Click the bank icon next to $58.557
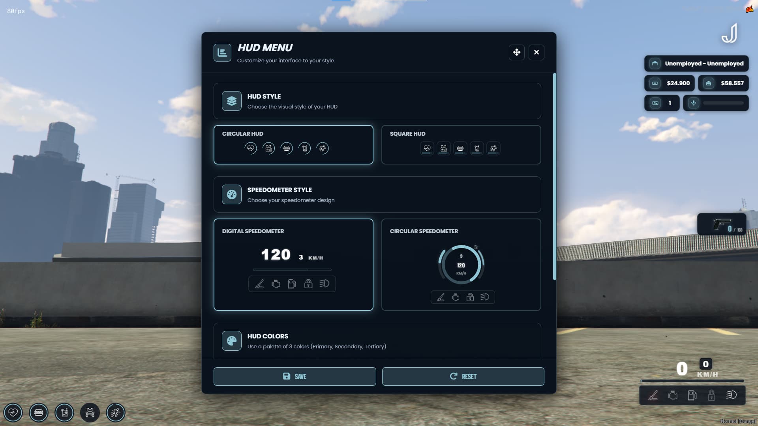 [709, 83]
